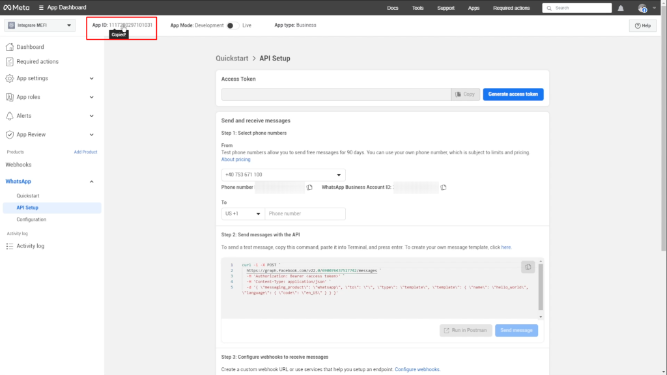The height and width of the screenshot is (375, 667).
Task: Click the Help button
Action: 643,25
